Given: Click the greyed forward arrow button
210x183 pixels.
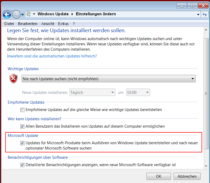Looking at the screenshot, I should pos(16,14).
